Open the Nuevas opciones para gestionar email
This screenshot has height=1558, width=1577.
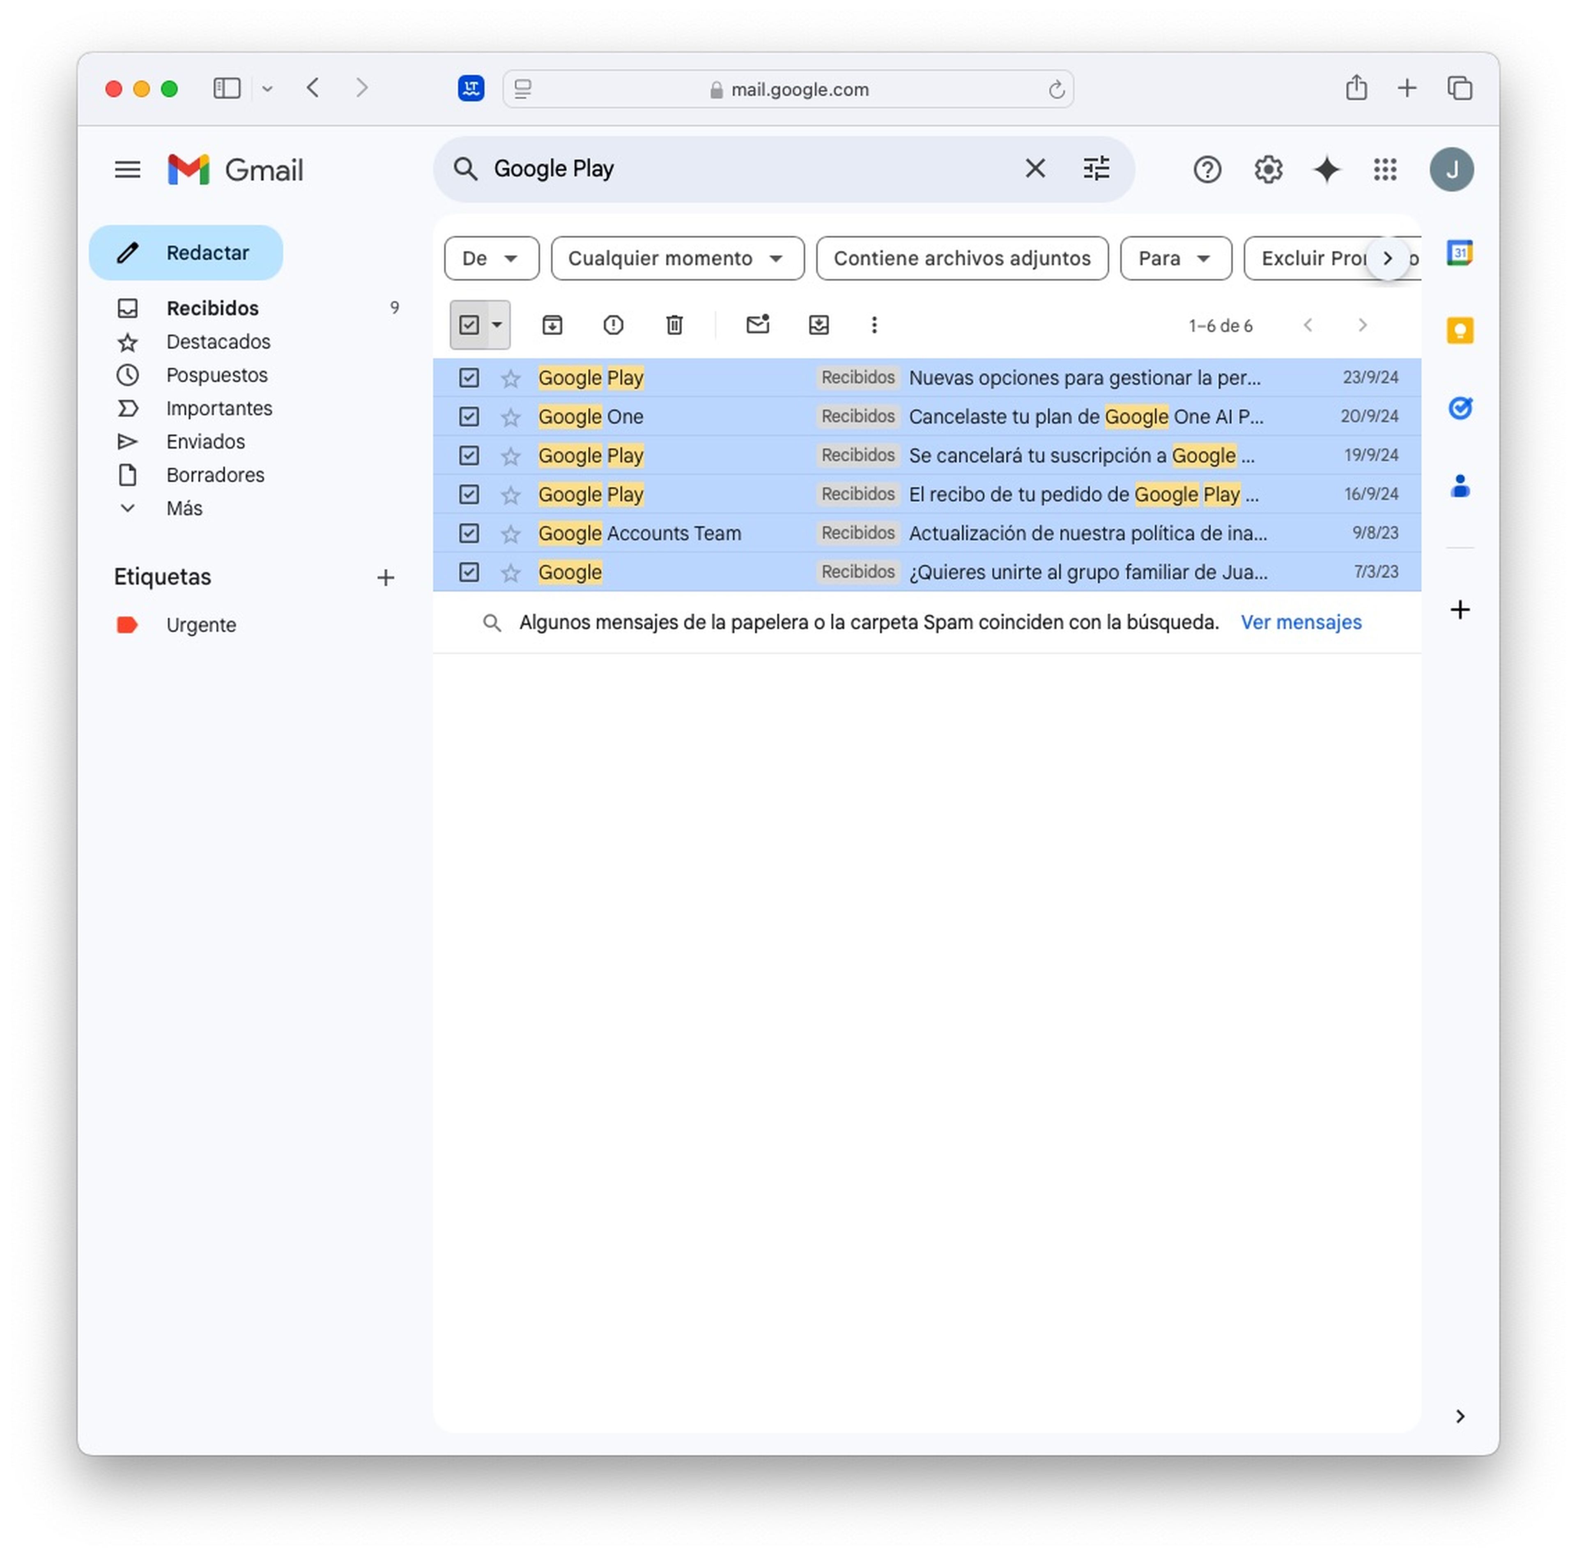point(926,377)
